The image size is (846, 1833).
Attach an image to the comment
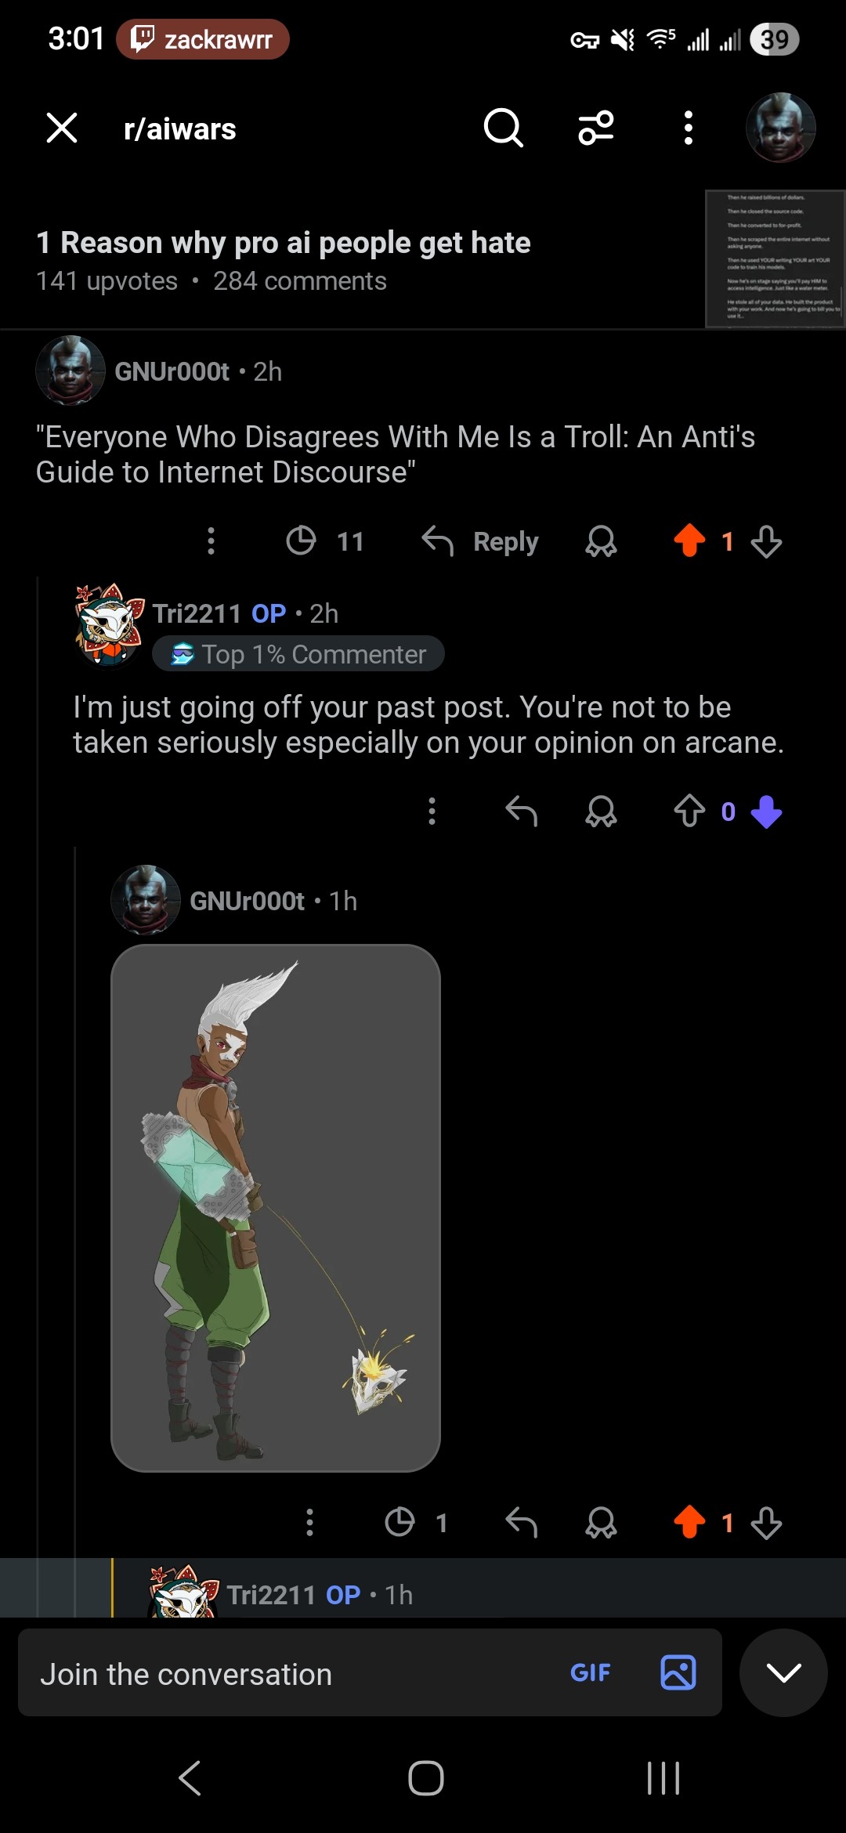point(678,1672)
